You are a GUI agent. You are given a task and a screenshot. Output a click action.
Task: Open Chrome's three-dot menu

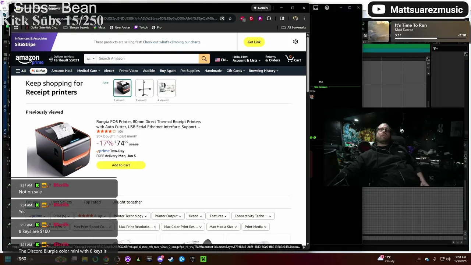[304, 18]
